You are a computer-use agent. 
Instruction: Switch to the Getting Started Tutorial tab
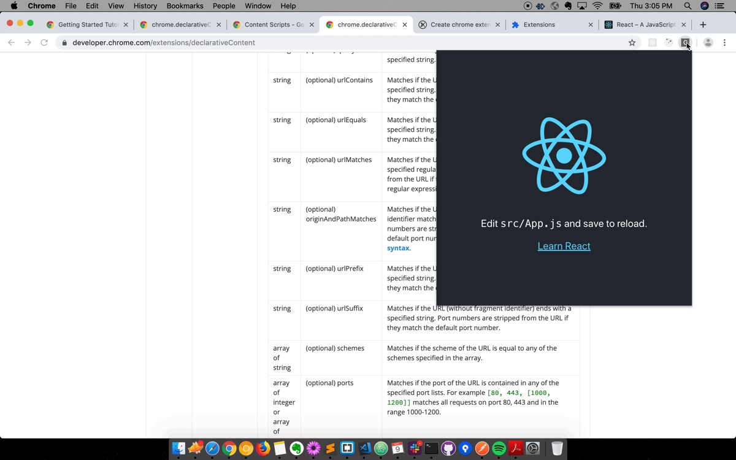click(88, 25)
